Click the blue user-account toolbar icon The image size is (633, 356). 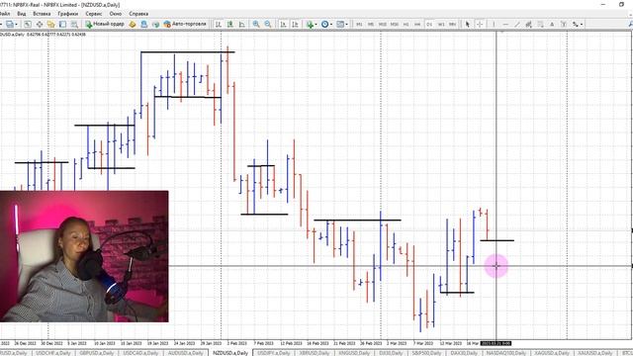click(143, 24)
